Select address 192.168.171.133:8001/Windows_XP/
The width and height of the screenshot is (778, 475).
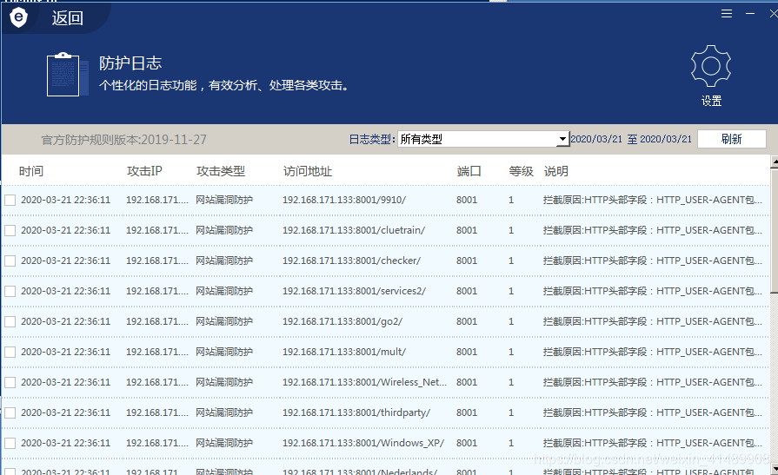pos(363,443)
